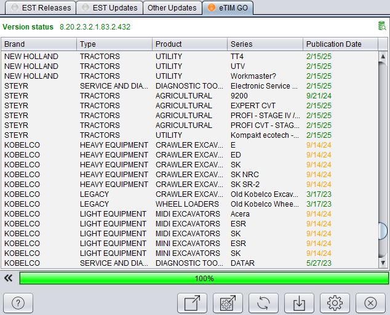Select the Old Kobelco Excav... row
Viewport: 390px width, 315px height.
(x=189, y=194)
